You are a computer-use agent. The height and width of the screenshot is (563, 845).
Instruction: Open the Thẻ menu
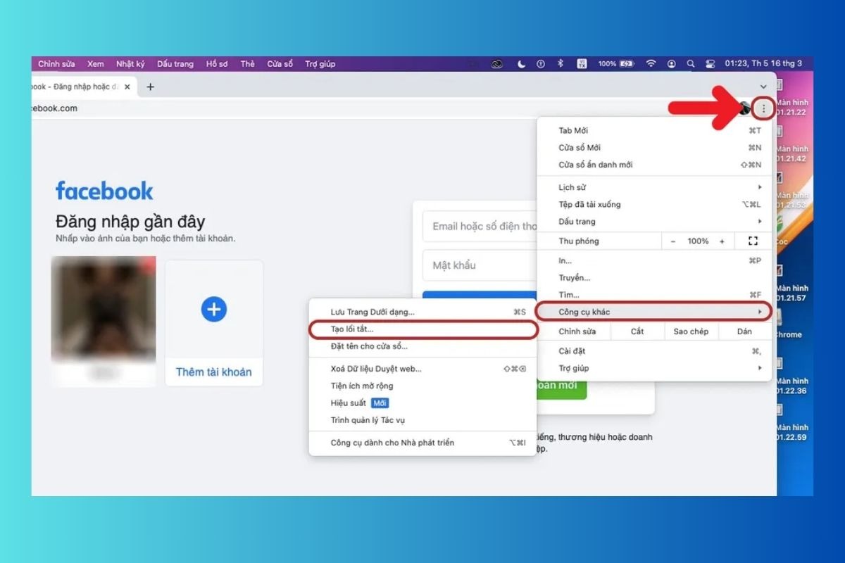tap(247, 63)
